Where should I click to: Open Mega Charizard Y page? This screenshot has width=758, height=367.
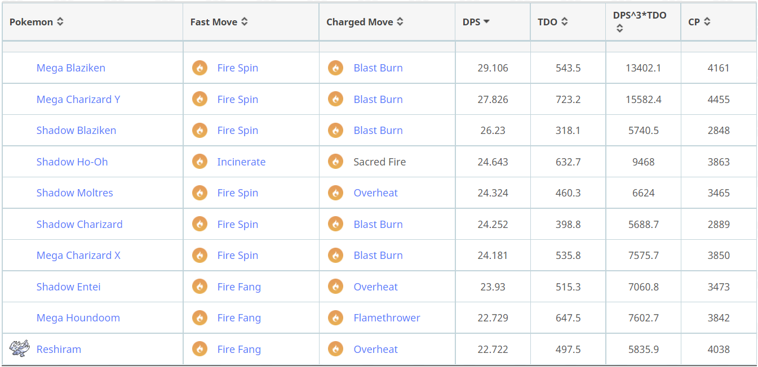click(x=78, y=100)
